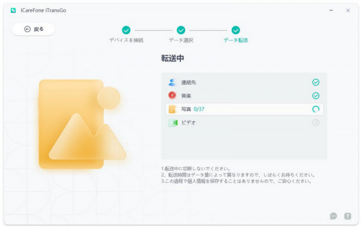
Task: Click the 連絡先 completed checkmark
Action: point(316,82)
